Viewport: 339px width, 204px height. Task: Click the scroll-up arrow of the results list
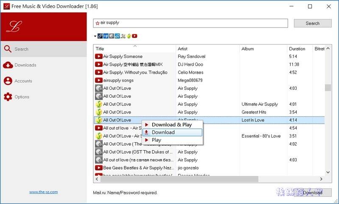click(x=328, y=48)
